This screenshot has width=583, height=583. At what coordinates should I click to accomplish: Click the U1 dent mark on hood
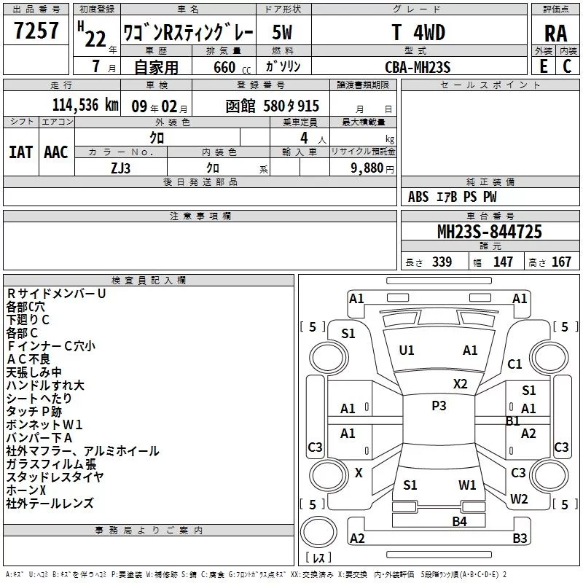click(407, 351)
